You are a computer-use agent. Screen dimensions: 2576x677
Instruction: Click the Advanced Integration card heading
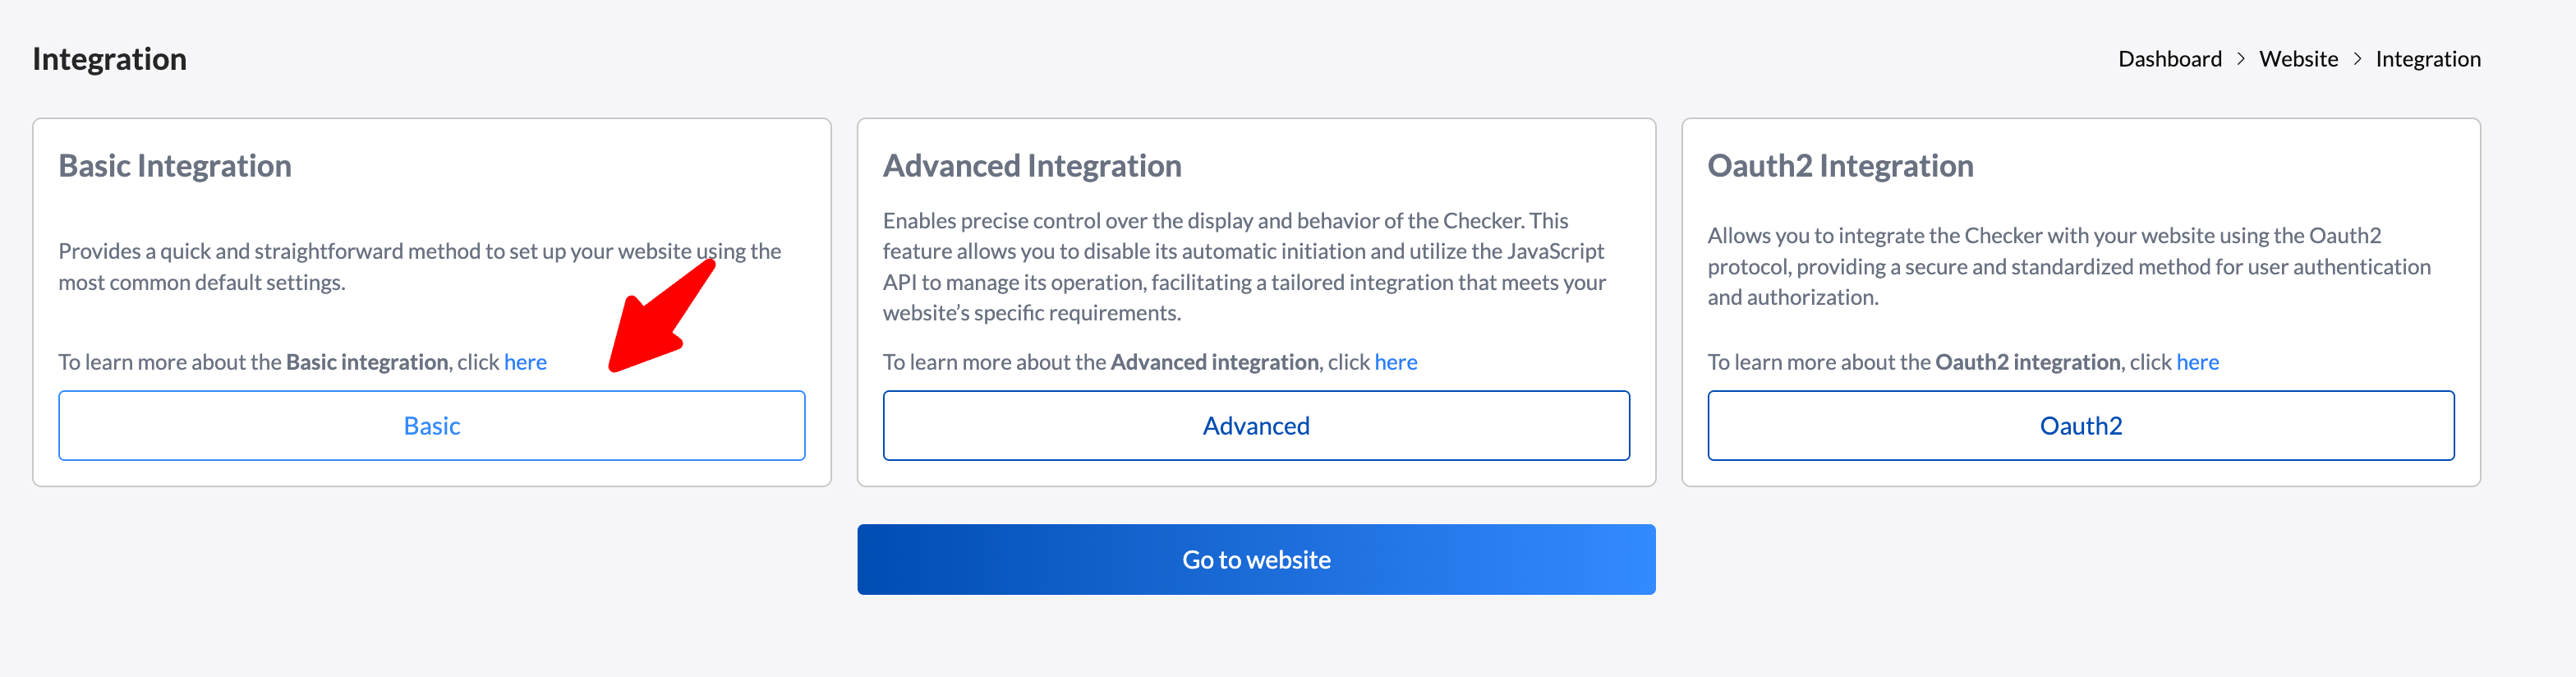[1032, 166]
